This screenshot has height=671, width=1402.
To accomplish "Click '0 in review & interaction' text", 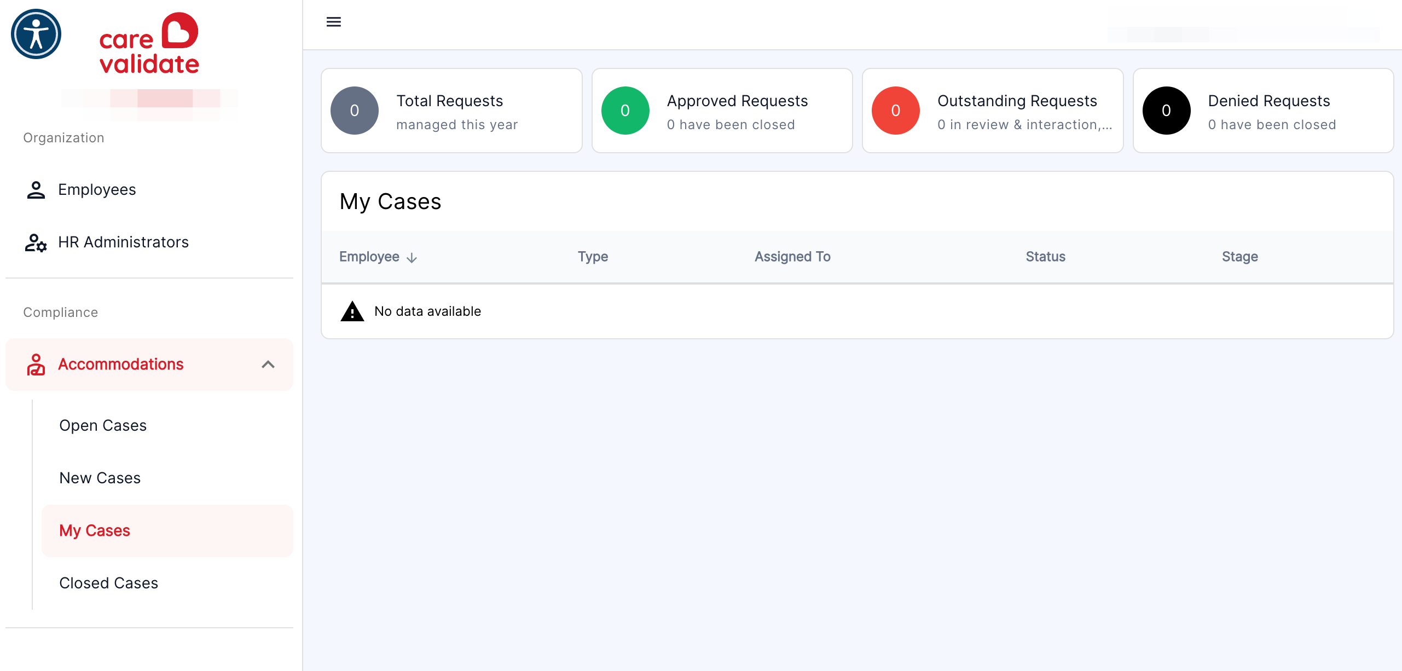I will coord(1024,125).
